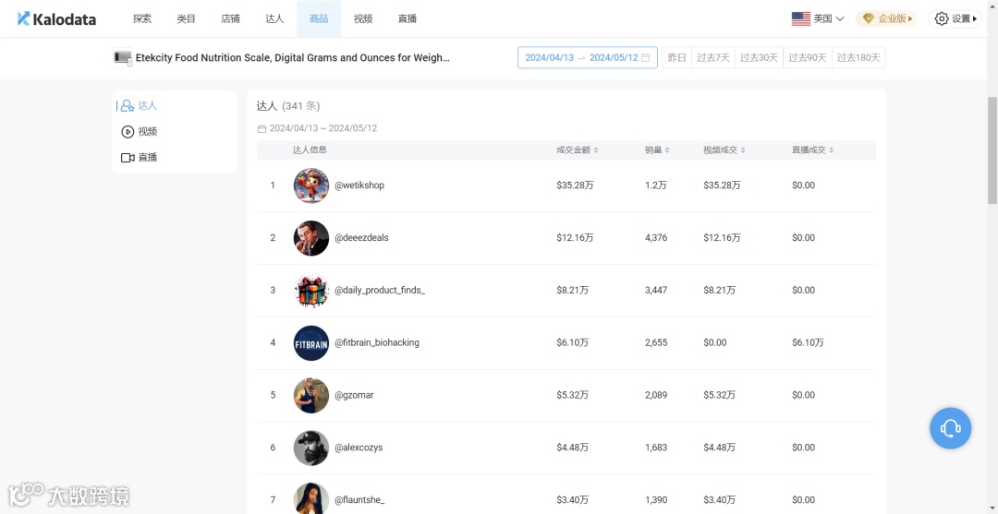
Task: Click the user icon beside 达人
Action: [x=128, y=105]
